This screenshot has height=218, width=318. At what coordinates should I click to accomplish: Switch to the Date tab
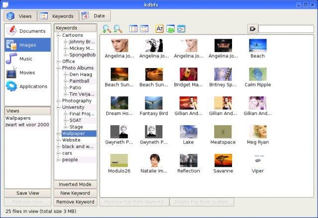95,16
